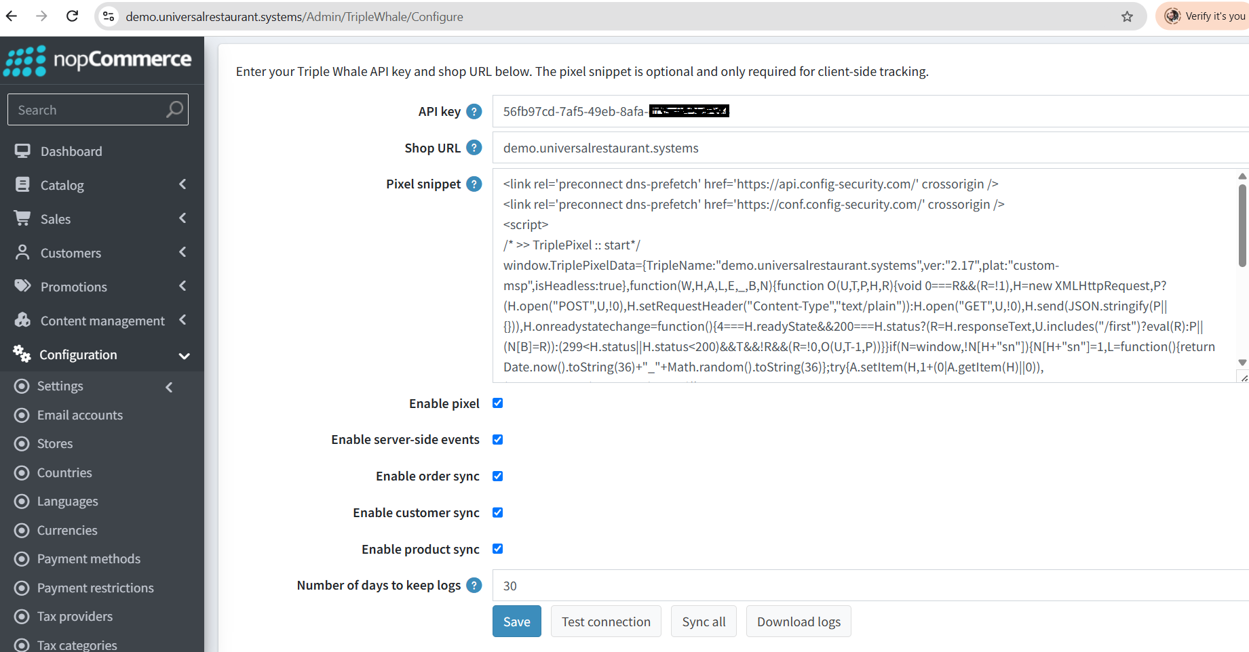
Task: Click the Save button
Action: click(x=517, y=622)
